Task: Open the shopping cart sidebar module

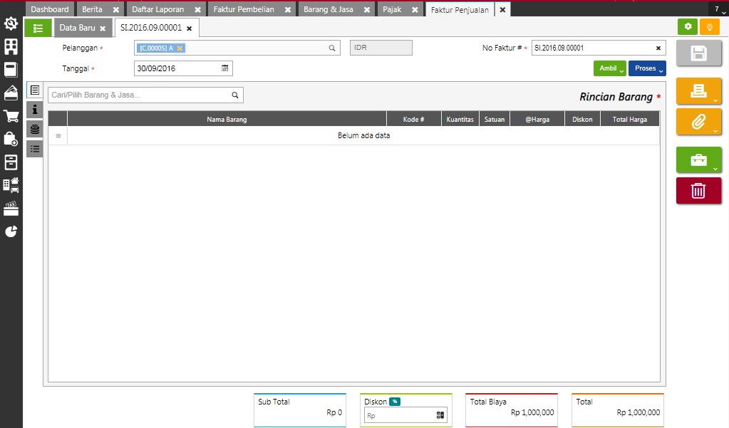Action: pos(11,116)
